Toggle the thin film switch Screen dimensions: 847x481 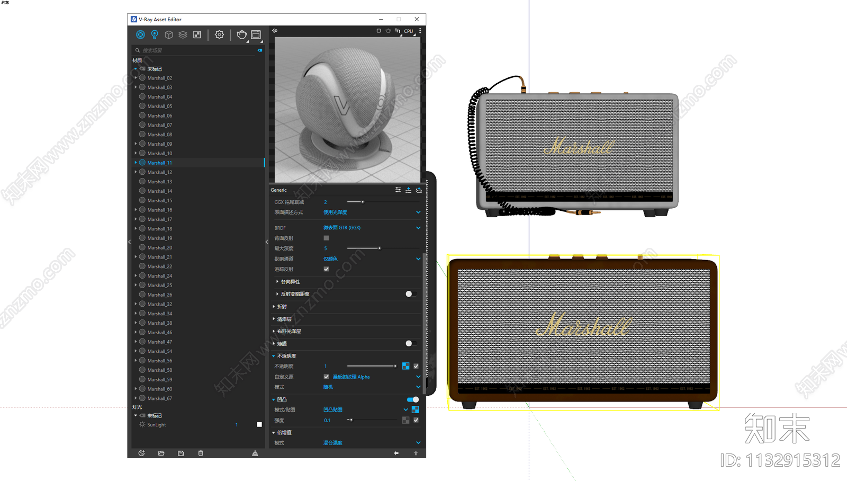(x=411, y=344)
